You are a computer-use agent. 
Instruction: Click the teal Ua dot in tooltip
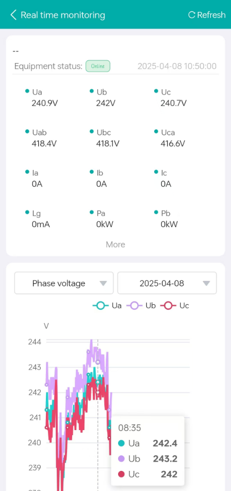pos(122,444)
